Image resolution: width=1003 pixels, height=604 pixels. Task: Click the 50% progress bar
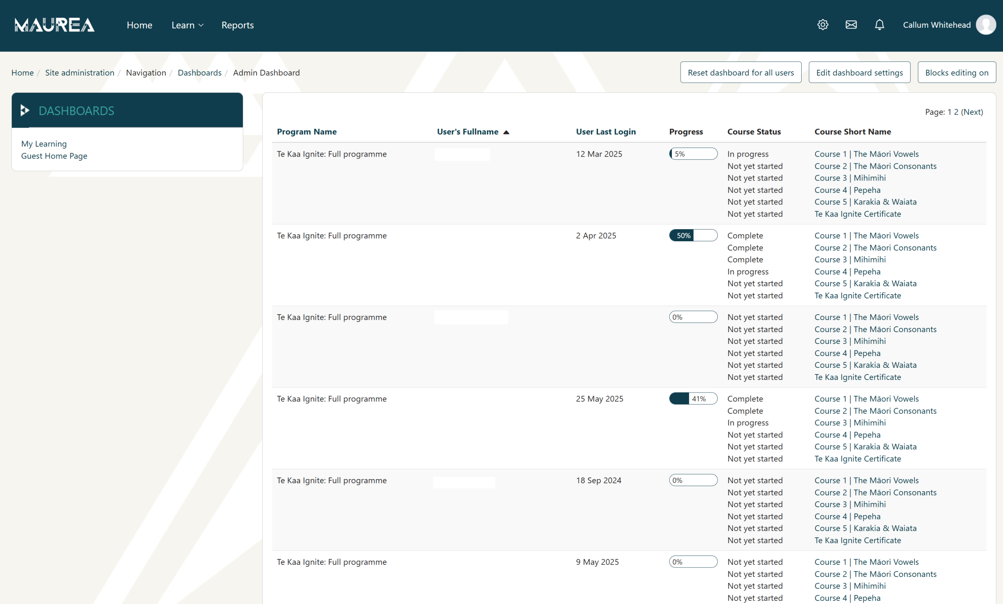coord(693,235)
